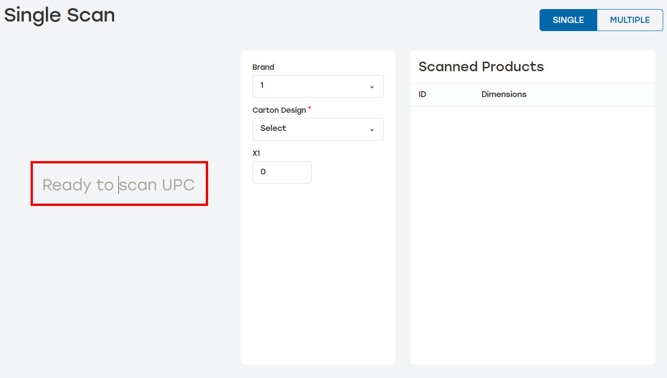Click into the X1 number field
667x378 pixels.
pos(282,172)
